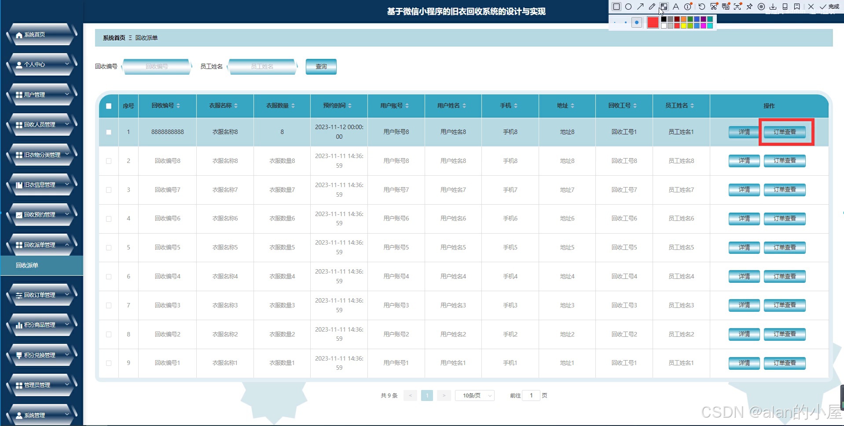The width and height of the screenshot is (844, 426).
Task: Select the numbered marker tool
Action: (x=688, y=7)
